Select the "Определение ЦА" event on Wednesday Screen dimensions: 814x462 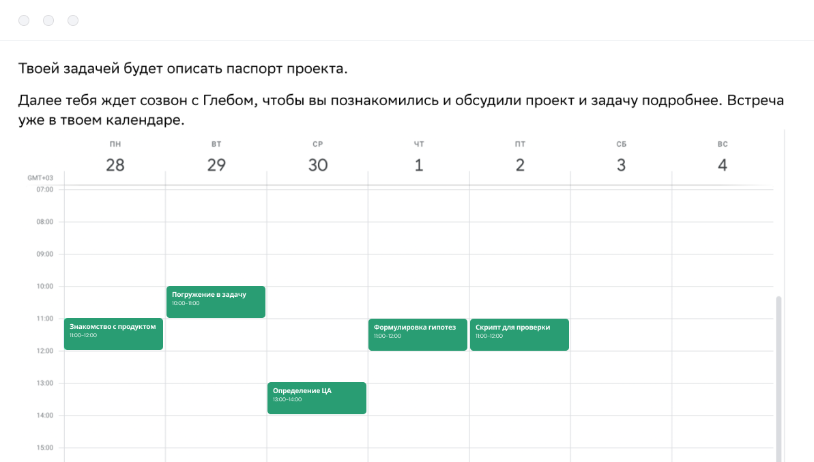click(317, 398)
